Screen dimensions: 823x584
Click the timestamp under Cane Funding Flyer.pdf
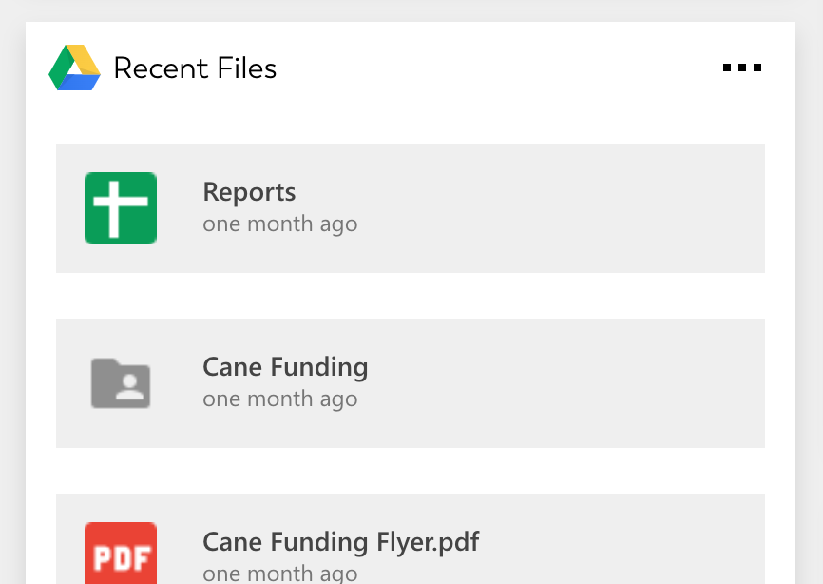(x=279, y=574)
